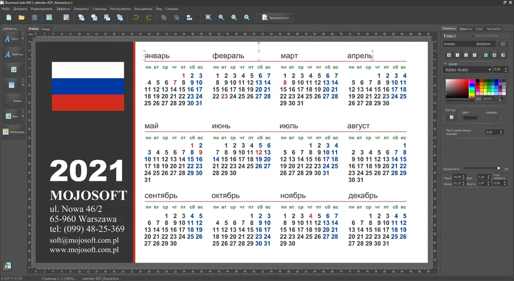Add a new page with the plus icon
Screen dimensions: 514x281
[49, 17]
